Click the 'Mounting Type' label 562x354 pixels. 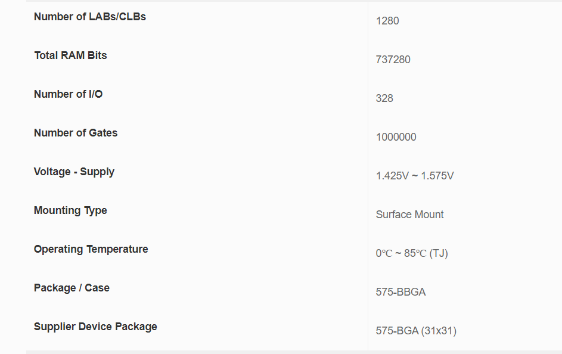pyautogui.click(x=70, y=210)
